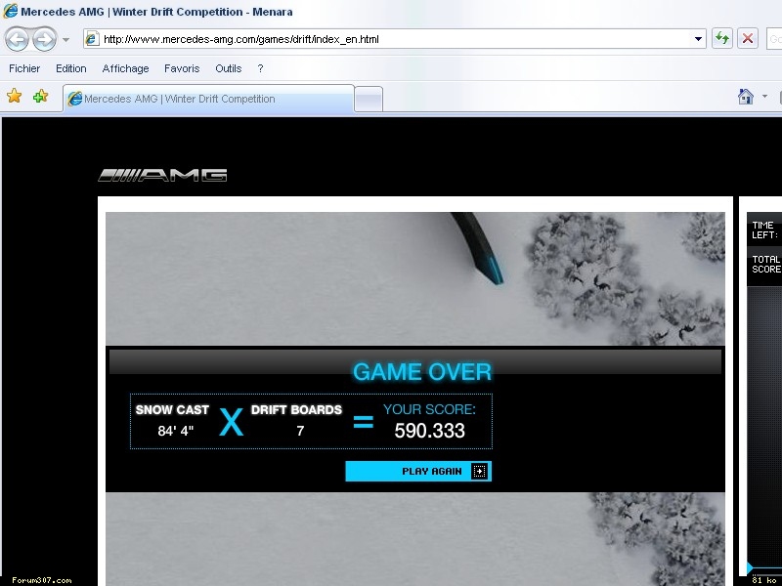Click the green Refresh page icon

722,39
